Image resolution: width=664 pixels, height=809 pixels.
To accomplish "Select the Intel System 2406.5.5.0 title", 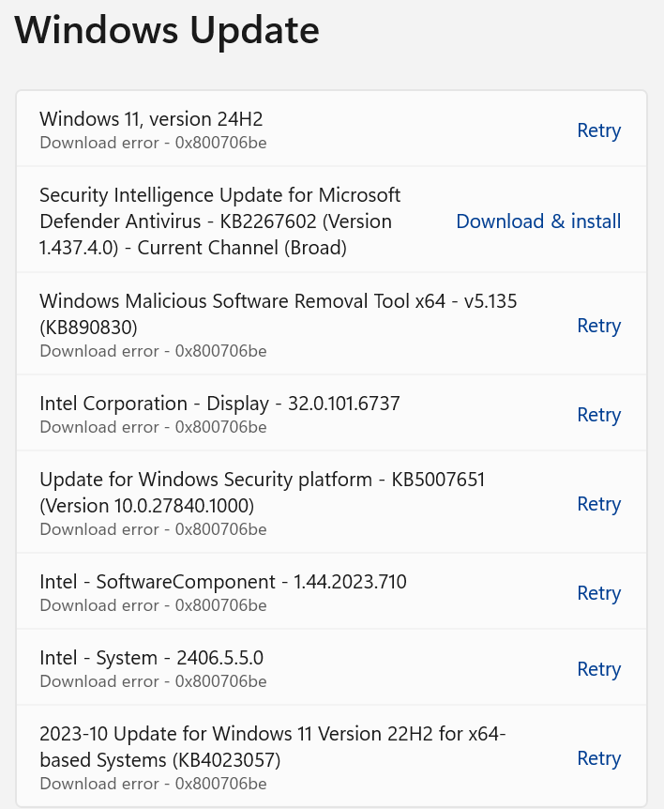I will 151,658.
